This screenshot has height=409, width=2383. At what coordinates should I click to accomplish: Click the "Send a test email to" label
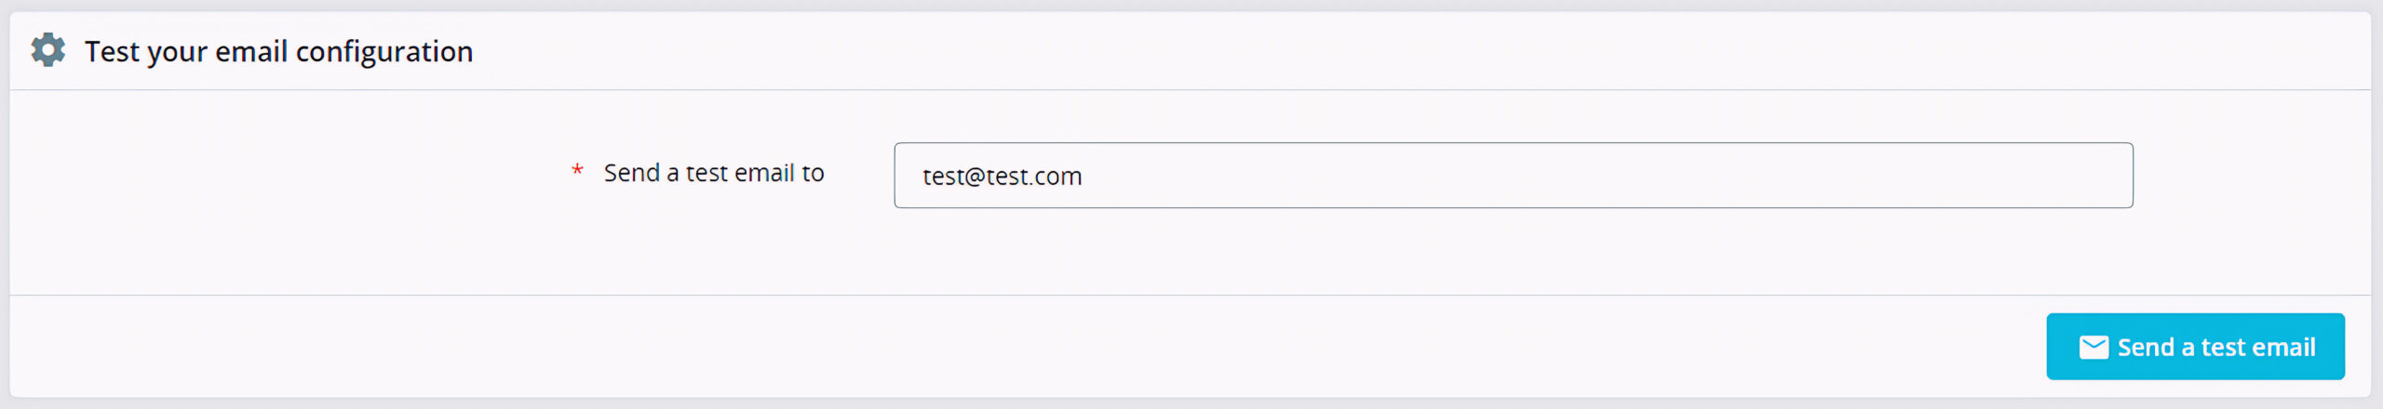713,173
